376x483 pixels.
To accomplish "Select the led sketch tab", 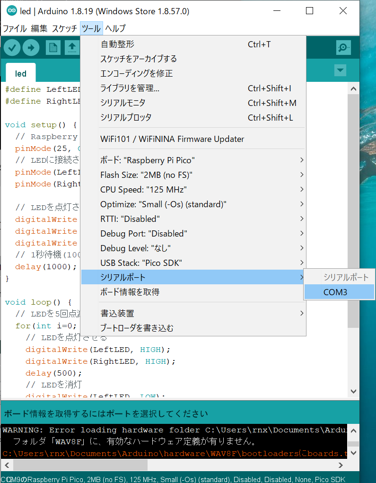I will pyautogui.click(x=21, y=74).
